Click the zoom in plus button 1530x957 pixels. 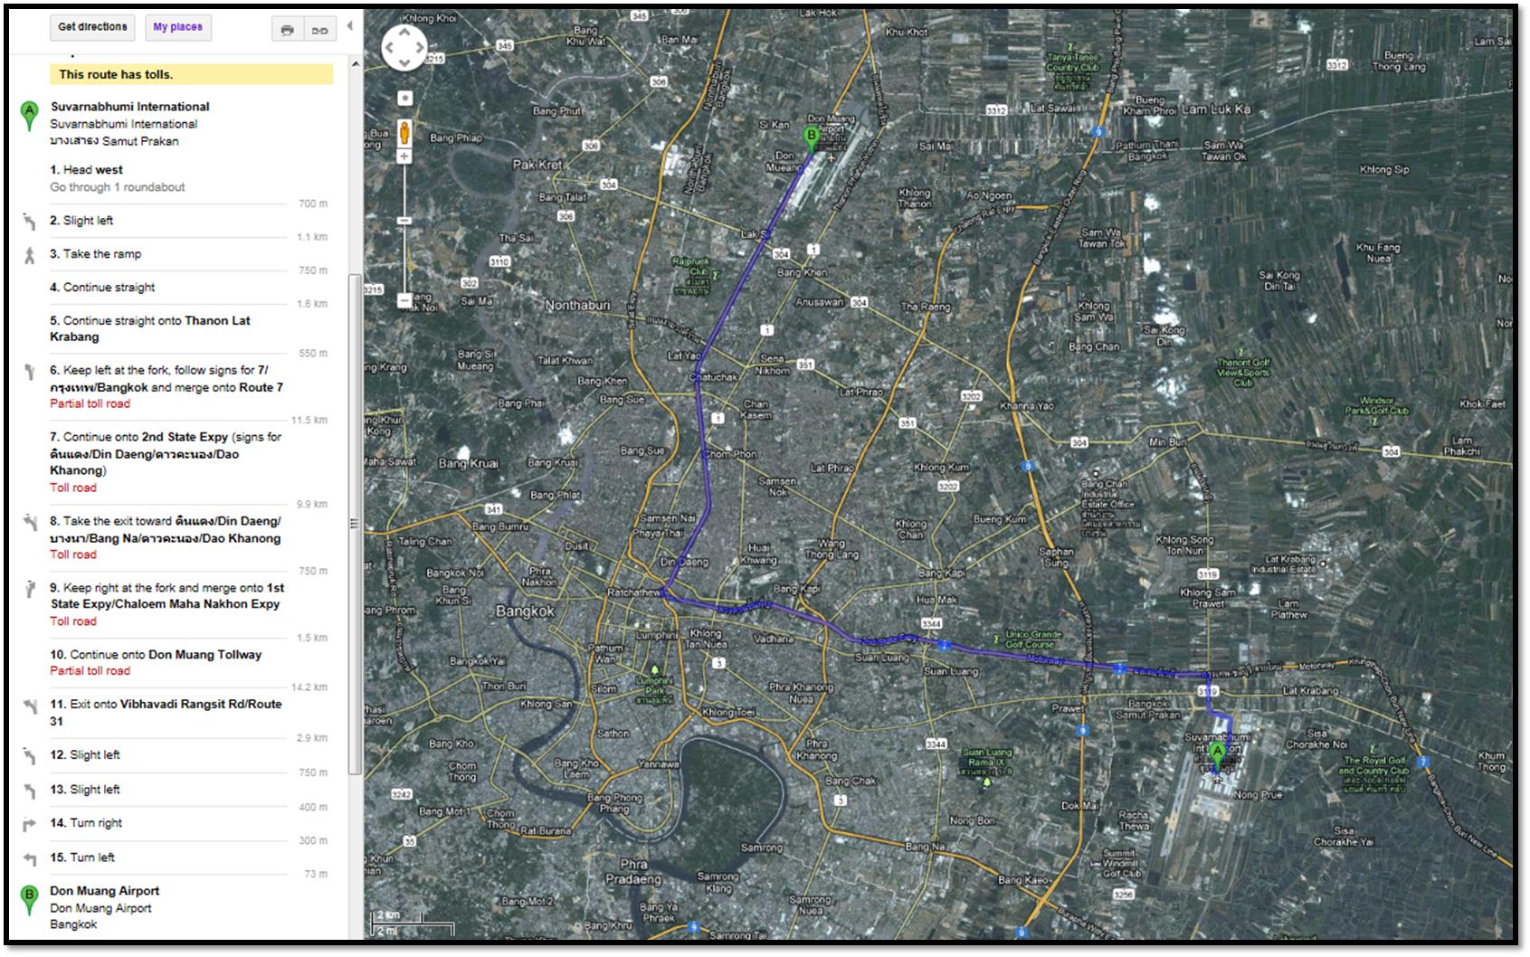(404, 157)
